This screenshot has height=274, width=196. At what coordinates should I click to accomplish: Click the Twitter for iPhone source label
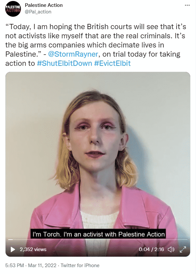[x=80, y=265]
